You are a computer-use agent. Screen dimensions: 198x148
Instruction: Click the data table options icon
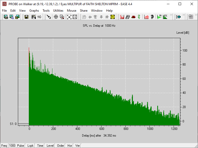pyautogui.click(x=34, y=17)
